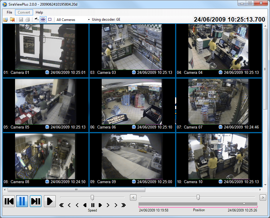Screen dimensions: 270x218
Task: Click the horizontal scrollbar thumb
Action: (x=76, y=190)
